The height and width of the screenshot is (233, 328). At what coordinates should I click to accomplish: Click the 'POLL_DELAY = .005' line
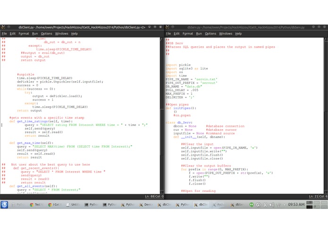[x=182, y=90]
